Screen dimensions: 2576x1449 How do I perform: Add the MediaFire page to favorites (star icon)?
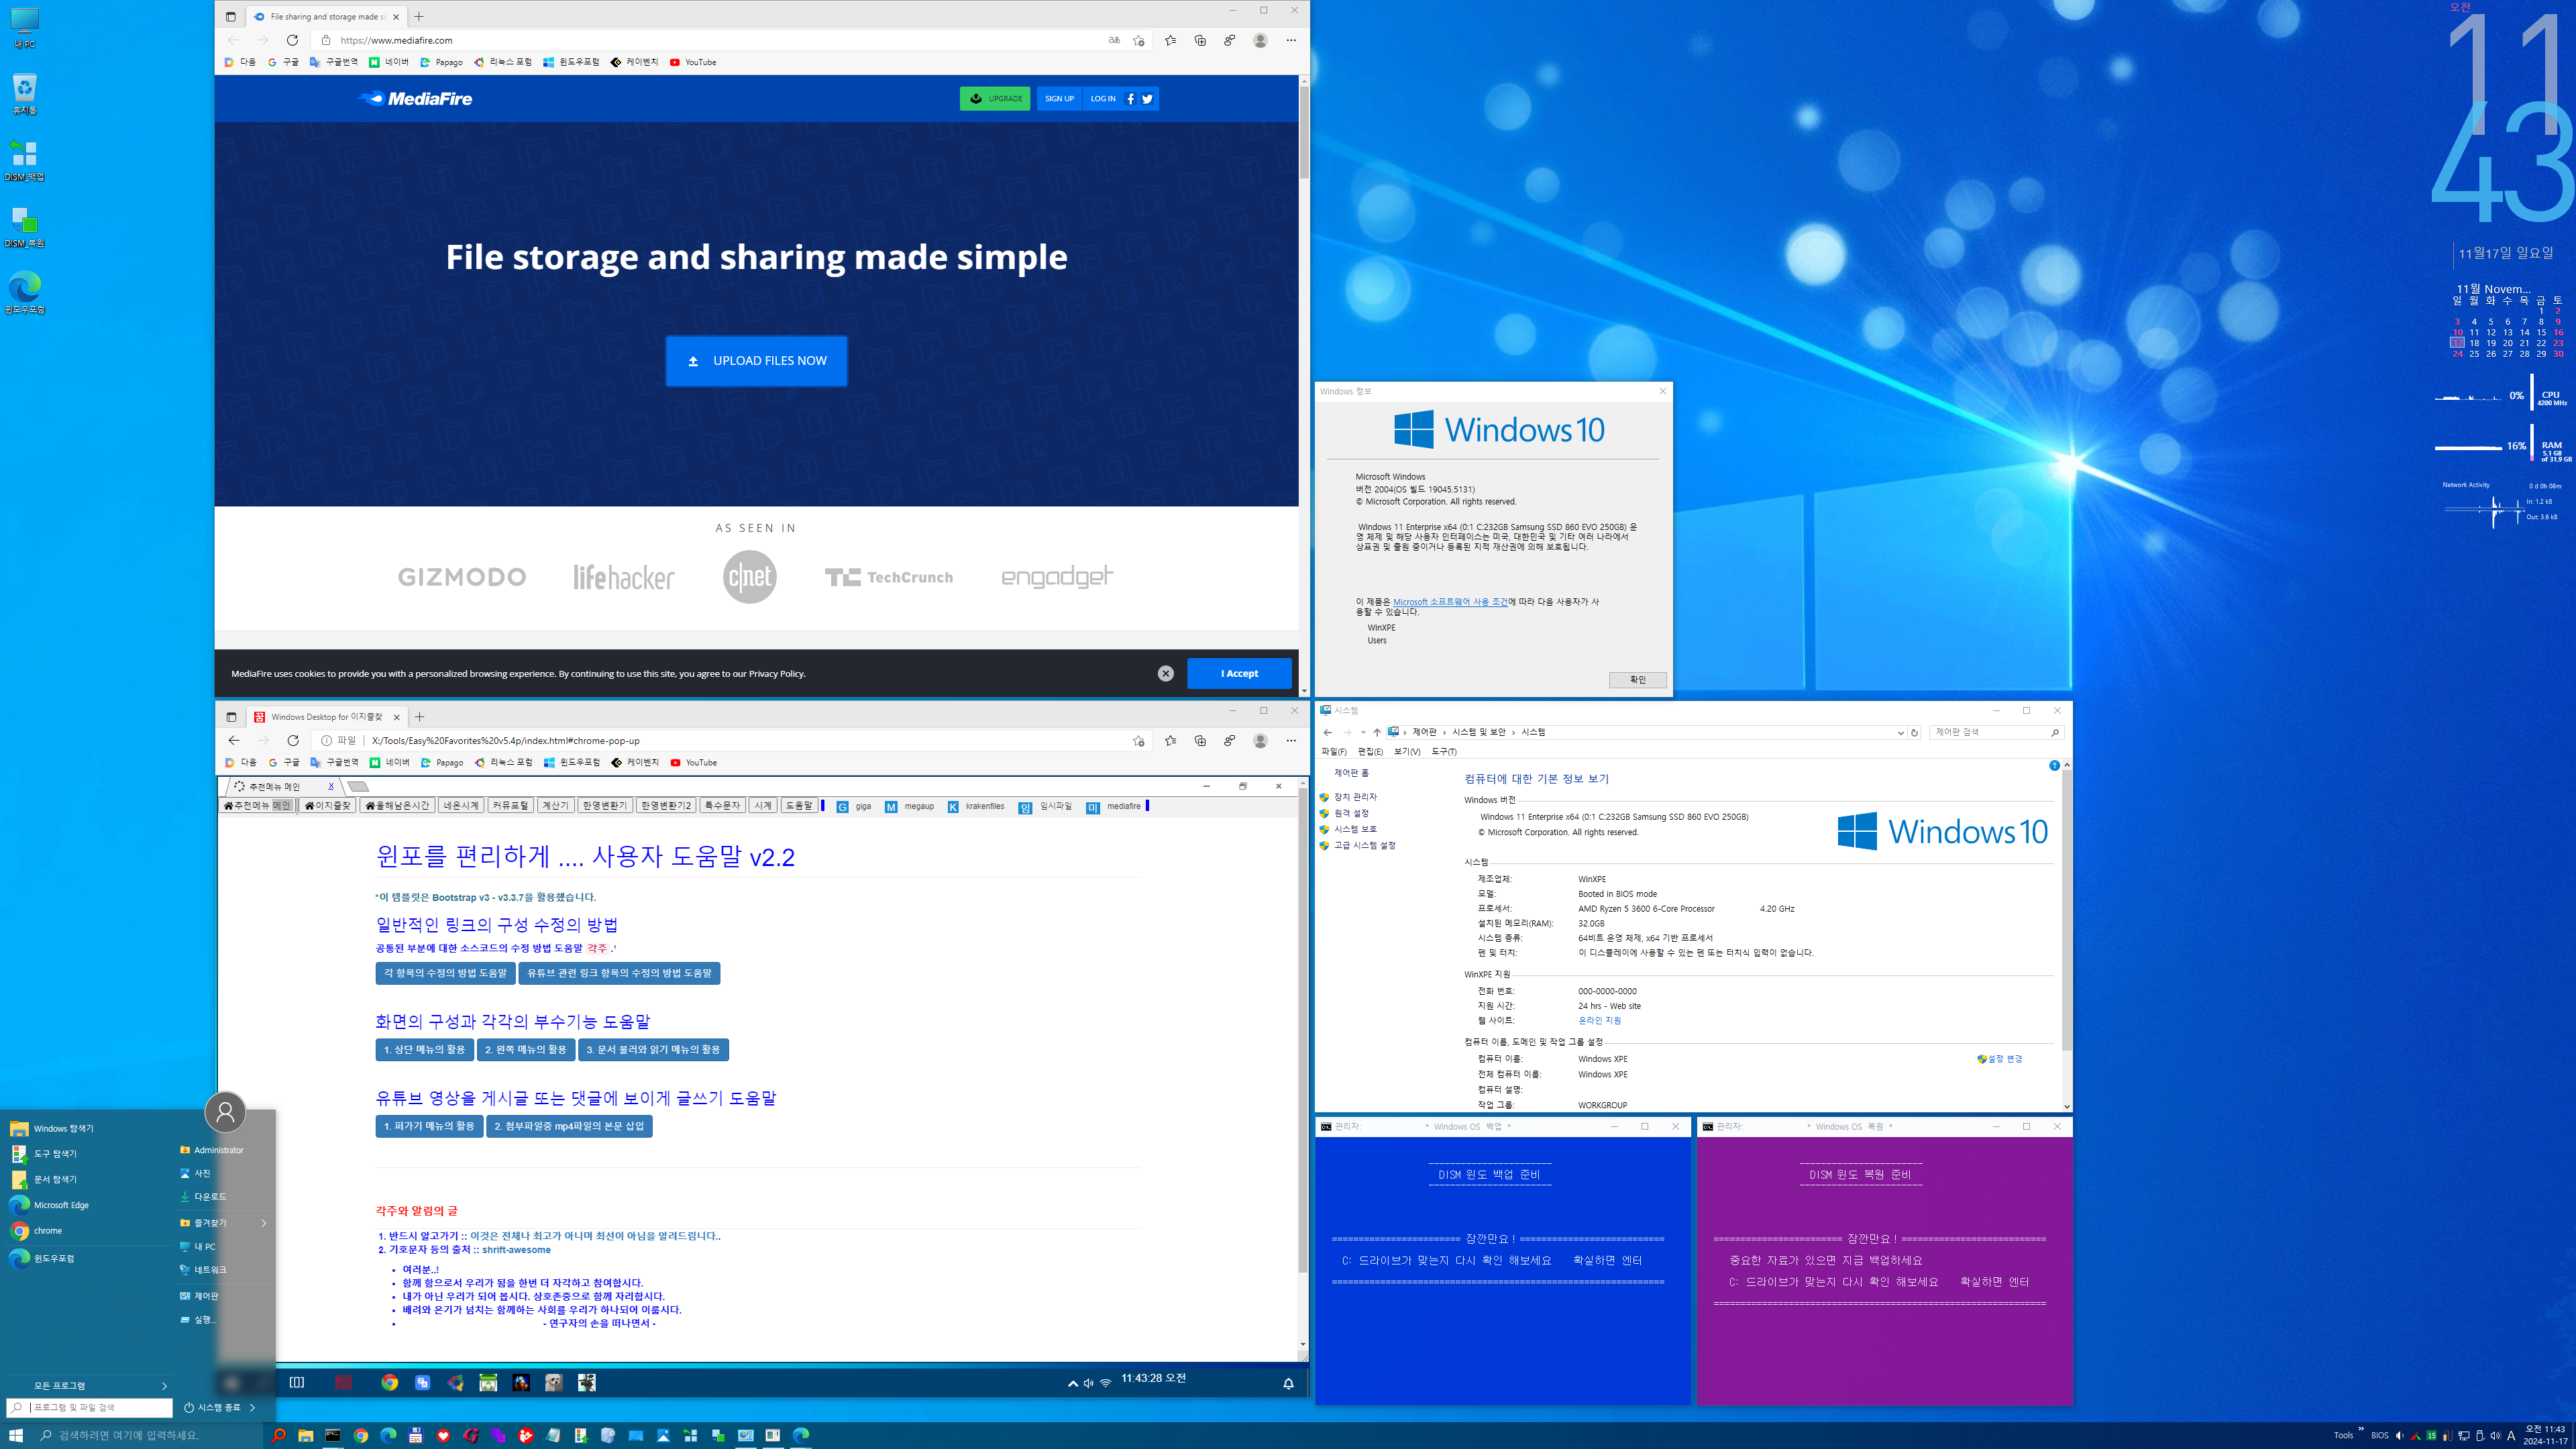pos(1139,40)
